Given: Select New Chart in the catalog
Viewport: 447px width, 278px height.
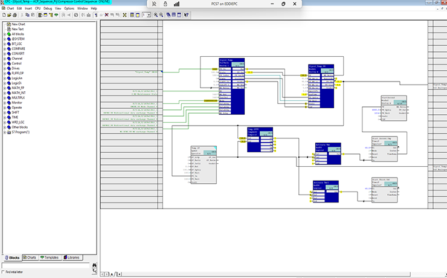Looking at the screenshot, I should click(18, 24).
